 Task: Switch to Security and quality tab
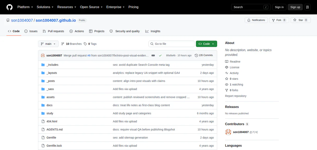point(125,31)
